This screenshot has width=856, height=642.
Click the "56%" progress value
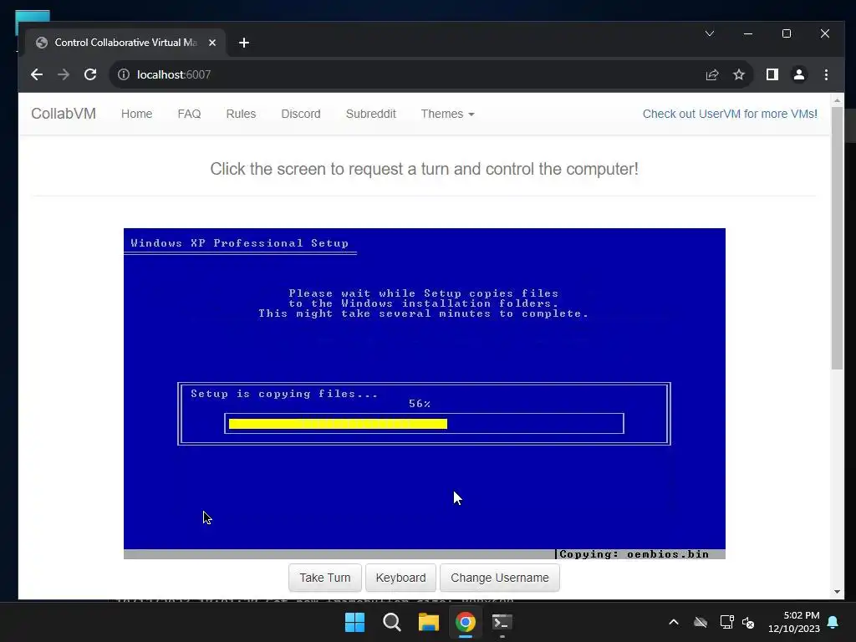[420, 404]
